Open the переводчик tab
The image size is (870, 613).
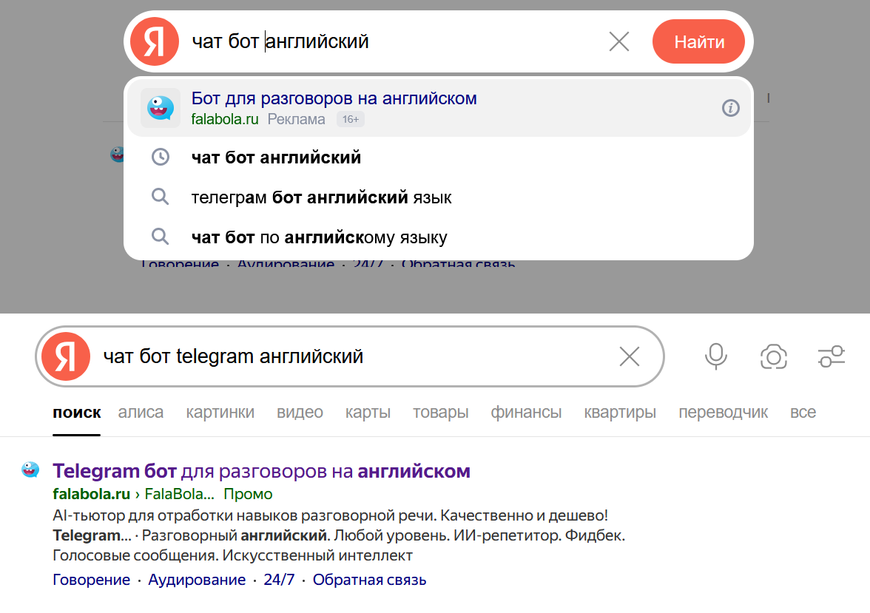[x=723, y=413]
